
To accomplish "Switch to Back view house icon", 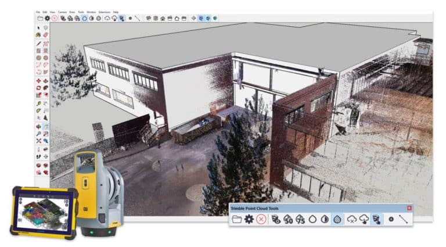I will 177,19.
